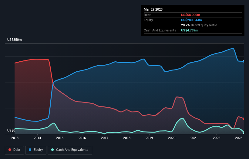This screenshot has width=249, height=159.
Task: Click the 2017 x-axis label
Action: [x=105, y=138]
